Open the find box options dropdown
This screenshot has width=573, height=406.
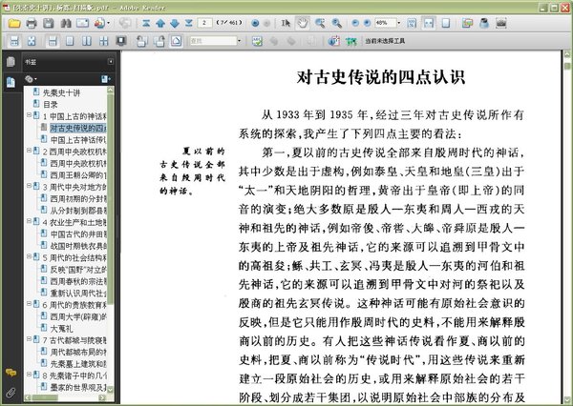point(240,41)
